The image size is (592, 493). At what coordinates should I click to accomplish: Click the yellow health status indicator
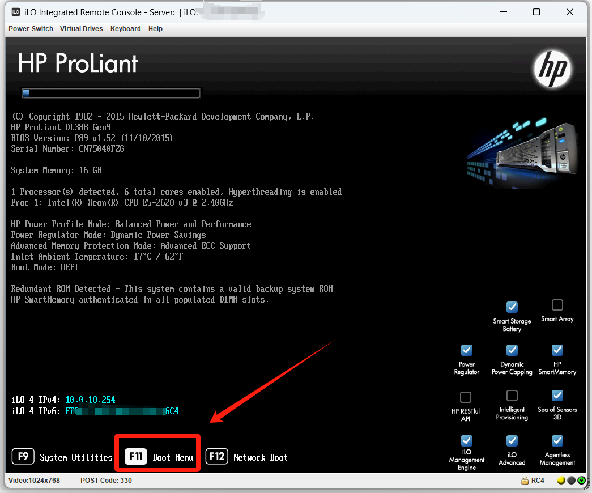[561, 481]
